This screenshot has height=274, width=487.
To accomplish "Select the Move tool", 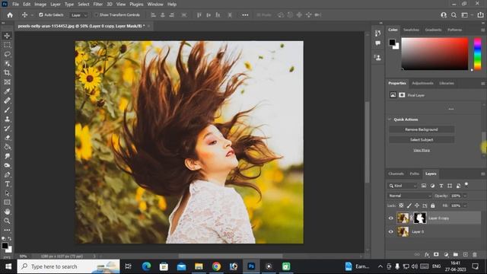I will [x=7, y=36].
